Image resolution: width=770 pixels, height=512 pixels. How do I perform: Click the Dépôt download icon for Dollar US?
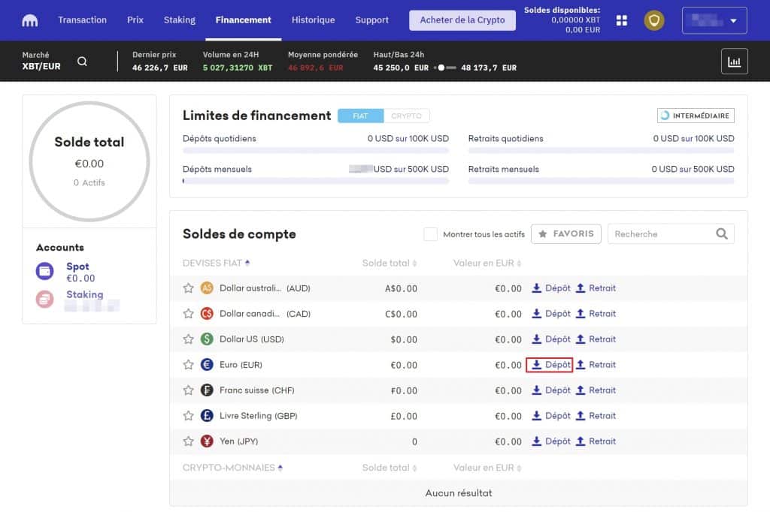pos(536,339)
